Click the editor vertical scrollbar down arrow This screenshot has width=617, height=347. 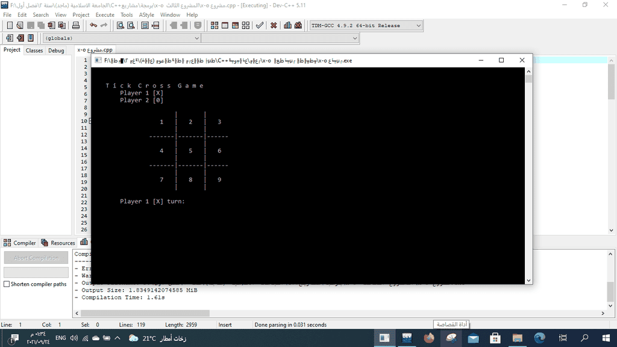(x=611, y=231)
